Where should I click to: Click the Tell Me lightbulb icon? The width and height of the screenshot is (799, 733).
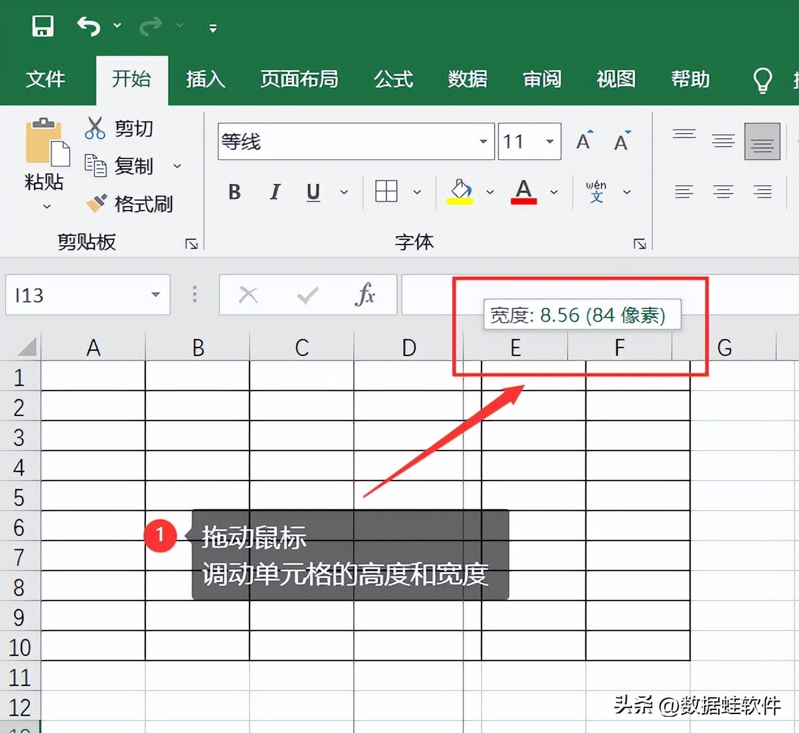763,80
